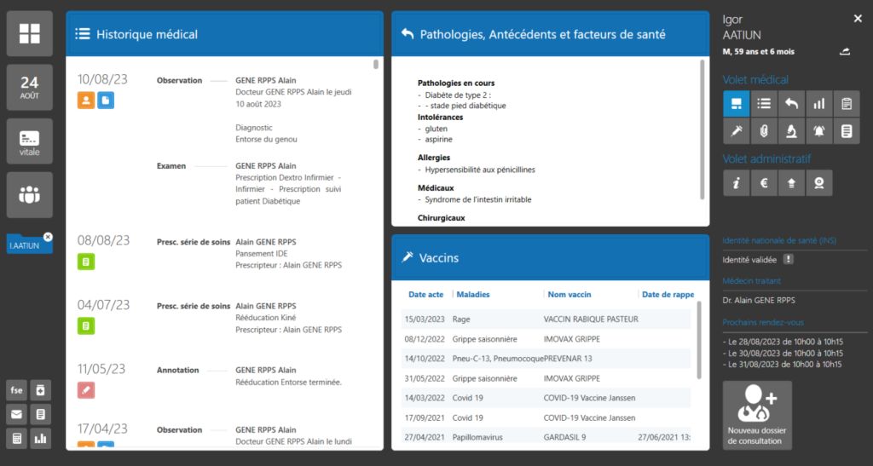Image resolution: width=873 pixels, height=466 pixels.
Task: Open the 24 Août calendar tile
Action: (30, 88)
